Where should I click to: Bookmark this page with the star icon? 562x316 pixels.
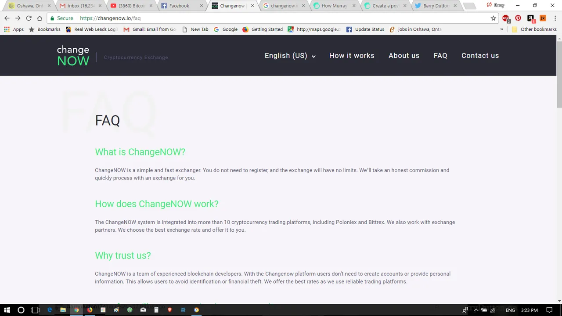pyautogui.click(x=494, y=18)
